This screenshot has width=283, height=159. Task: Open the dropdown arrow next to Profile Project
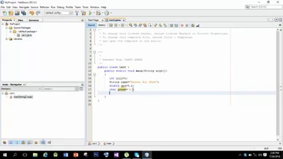click(111, 13)
